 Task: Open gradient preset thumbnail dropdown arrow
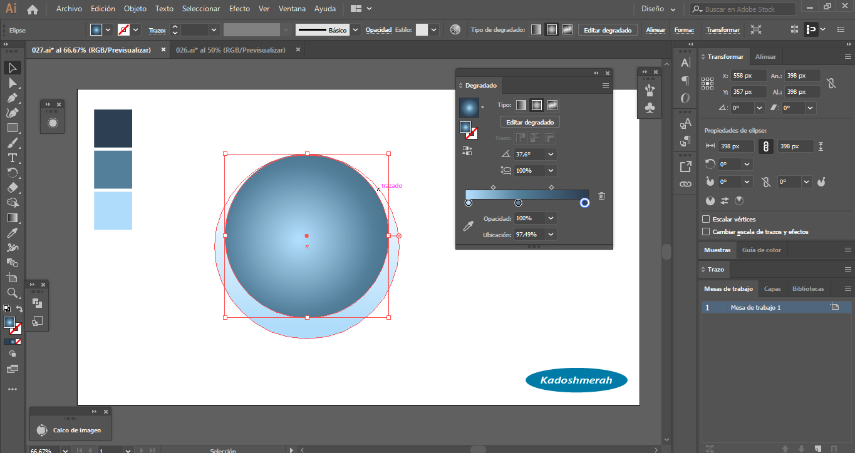(482, 108)
